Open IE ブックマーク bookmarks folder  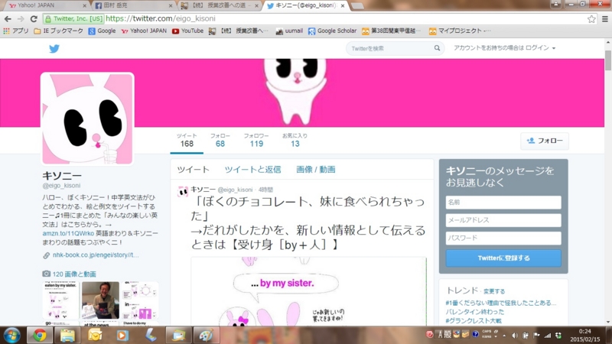click(x=59, y=31)
